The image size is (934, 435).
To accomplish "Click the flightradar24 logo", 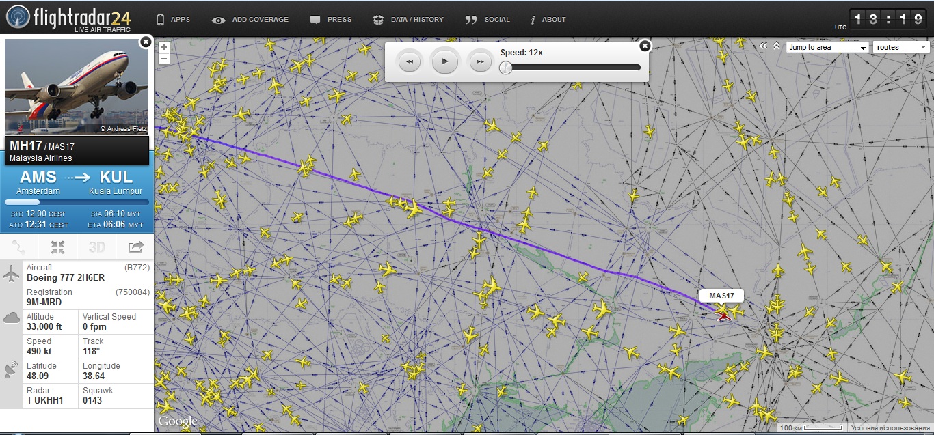I will point(67,18).
